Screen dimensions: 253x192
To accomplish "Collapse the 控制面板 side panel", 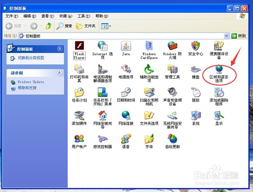I will pyautogui.click(x=60, y=49).
